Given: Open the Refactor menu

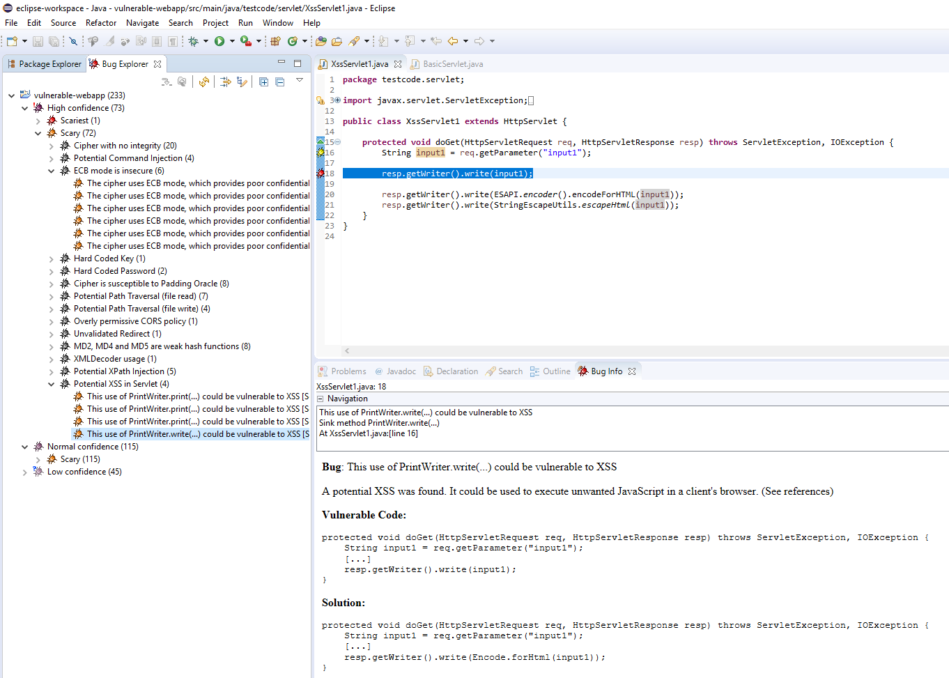Looking at the screenshot, I should (101, 23).
